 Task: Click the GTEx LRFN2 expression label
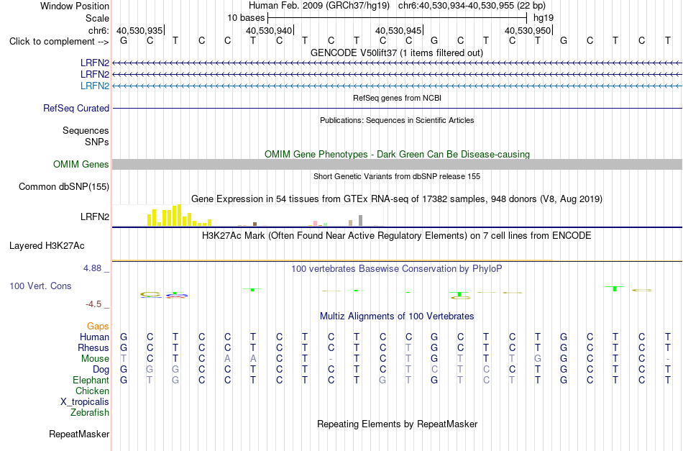[x=94, y=217]
